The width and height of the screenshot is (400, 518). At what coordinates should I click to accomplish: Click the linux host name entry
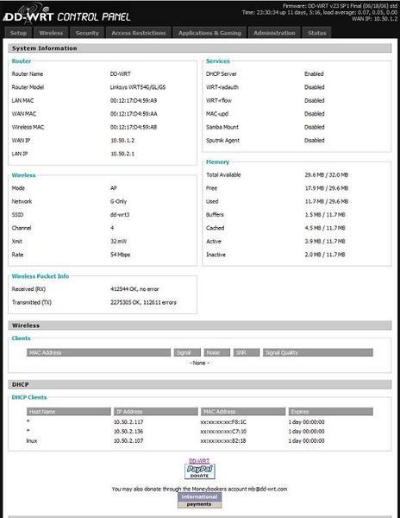click(32, 440)
